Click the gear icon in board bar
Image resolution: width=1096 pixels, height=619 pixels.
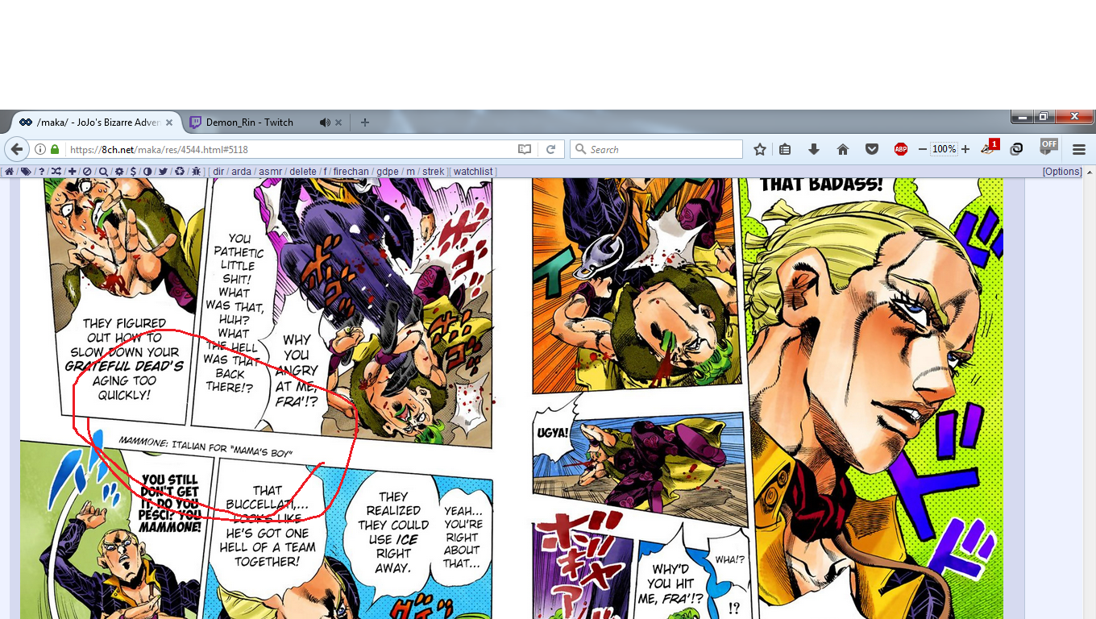click(x=119, y=172)
